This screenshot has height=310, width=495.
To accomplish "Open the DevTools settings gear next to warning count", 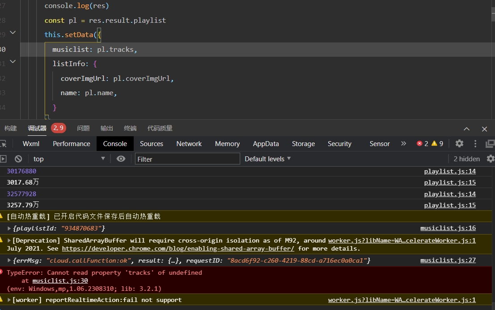I will (459, 143).
